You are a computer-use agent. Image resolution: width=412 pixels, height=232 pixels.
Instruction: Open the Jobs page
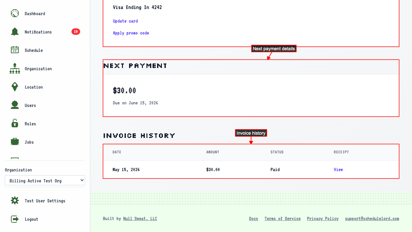pyautogui.click(x=29, y=142)
